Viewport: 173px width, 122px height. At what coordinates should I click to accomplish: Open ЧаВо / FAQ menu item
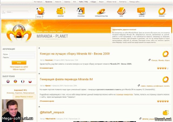click(83, 2)
